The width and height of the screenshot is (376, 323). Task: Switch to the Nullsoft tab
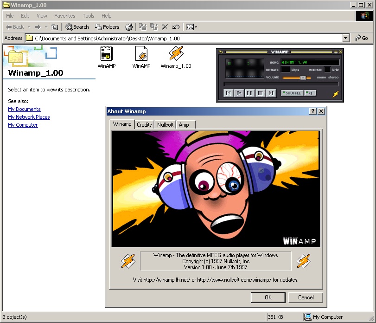click(165, 125)
